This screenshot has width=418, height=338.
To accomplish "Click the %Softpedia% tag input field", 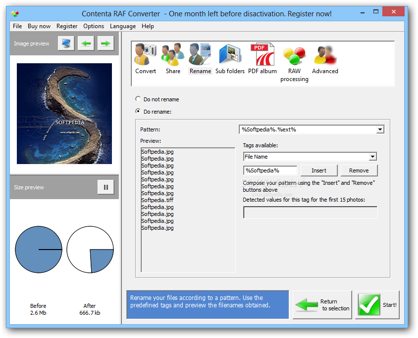I will tap(270, 170).
